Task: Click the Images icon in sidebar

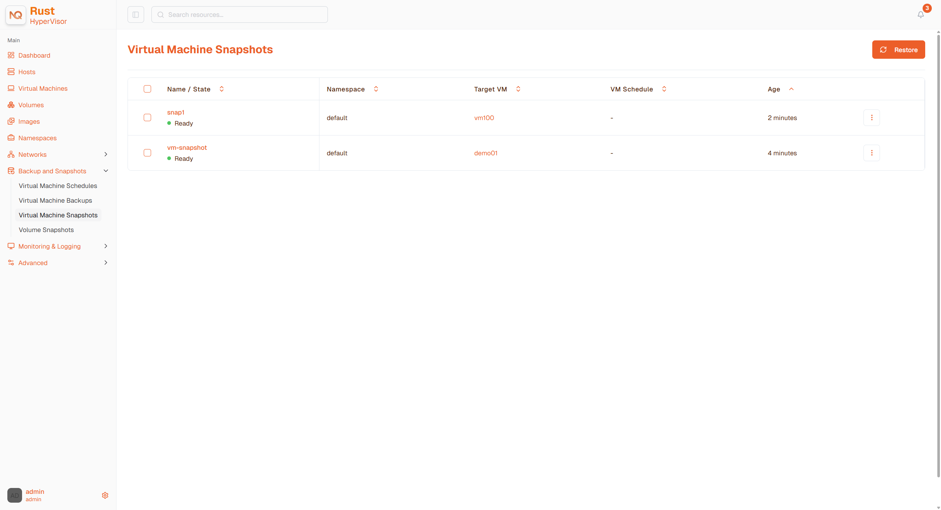Action: pos(11,121)
